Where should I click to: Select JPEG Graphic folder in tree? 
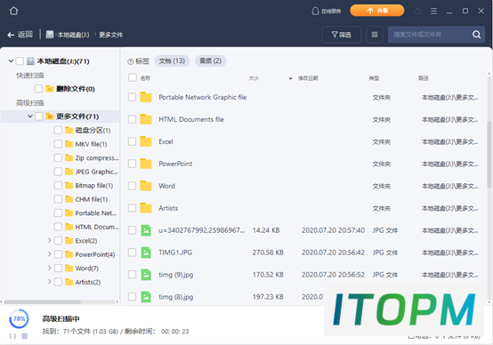pyautogui.click(x=96, y=172)
